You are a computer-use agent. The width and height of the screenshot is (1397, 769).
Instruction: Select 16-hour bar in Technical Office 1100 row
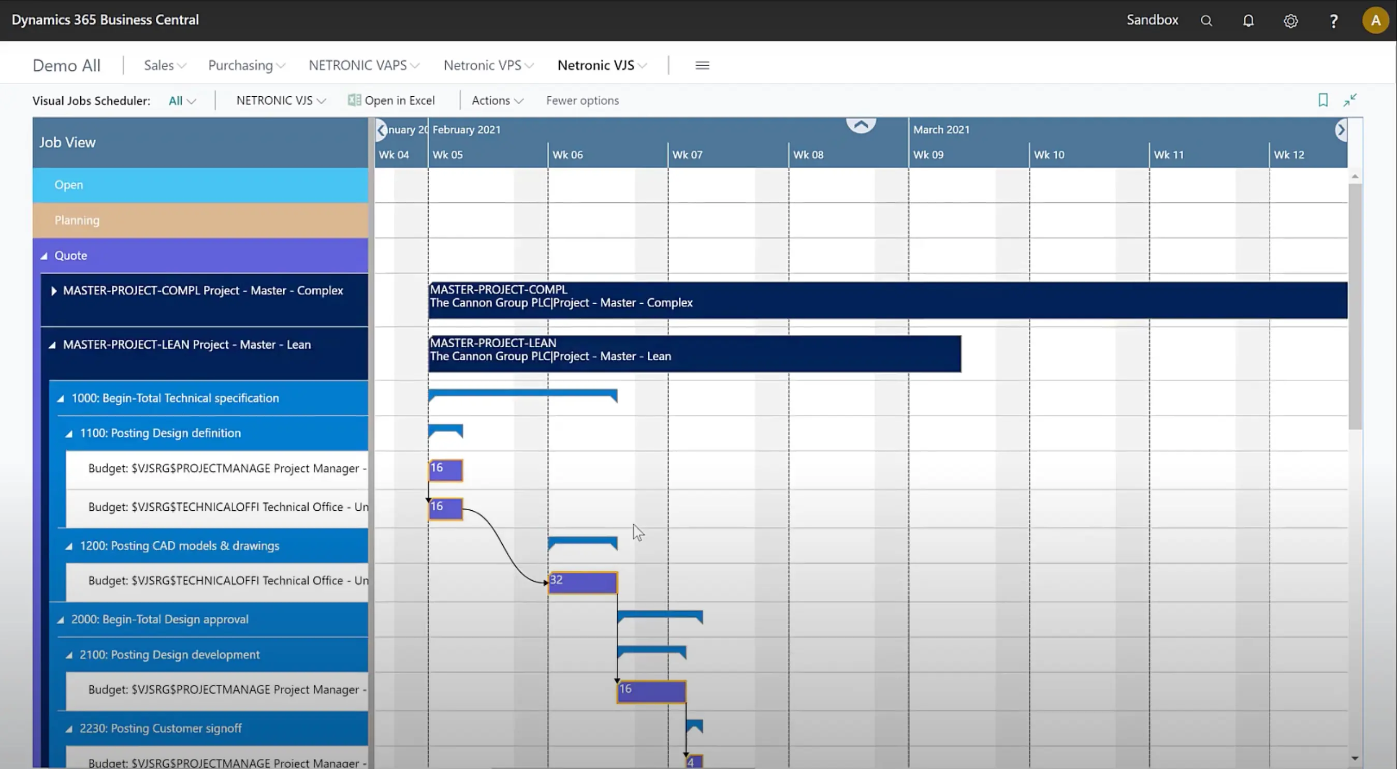tap(446, 508)
